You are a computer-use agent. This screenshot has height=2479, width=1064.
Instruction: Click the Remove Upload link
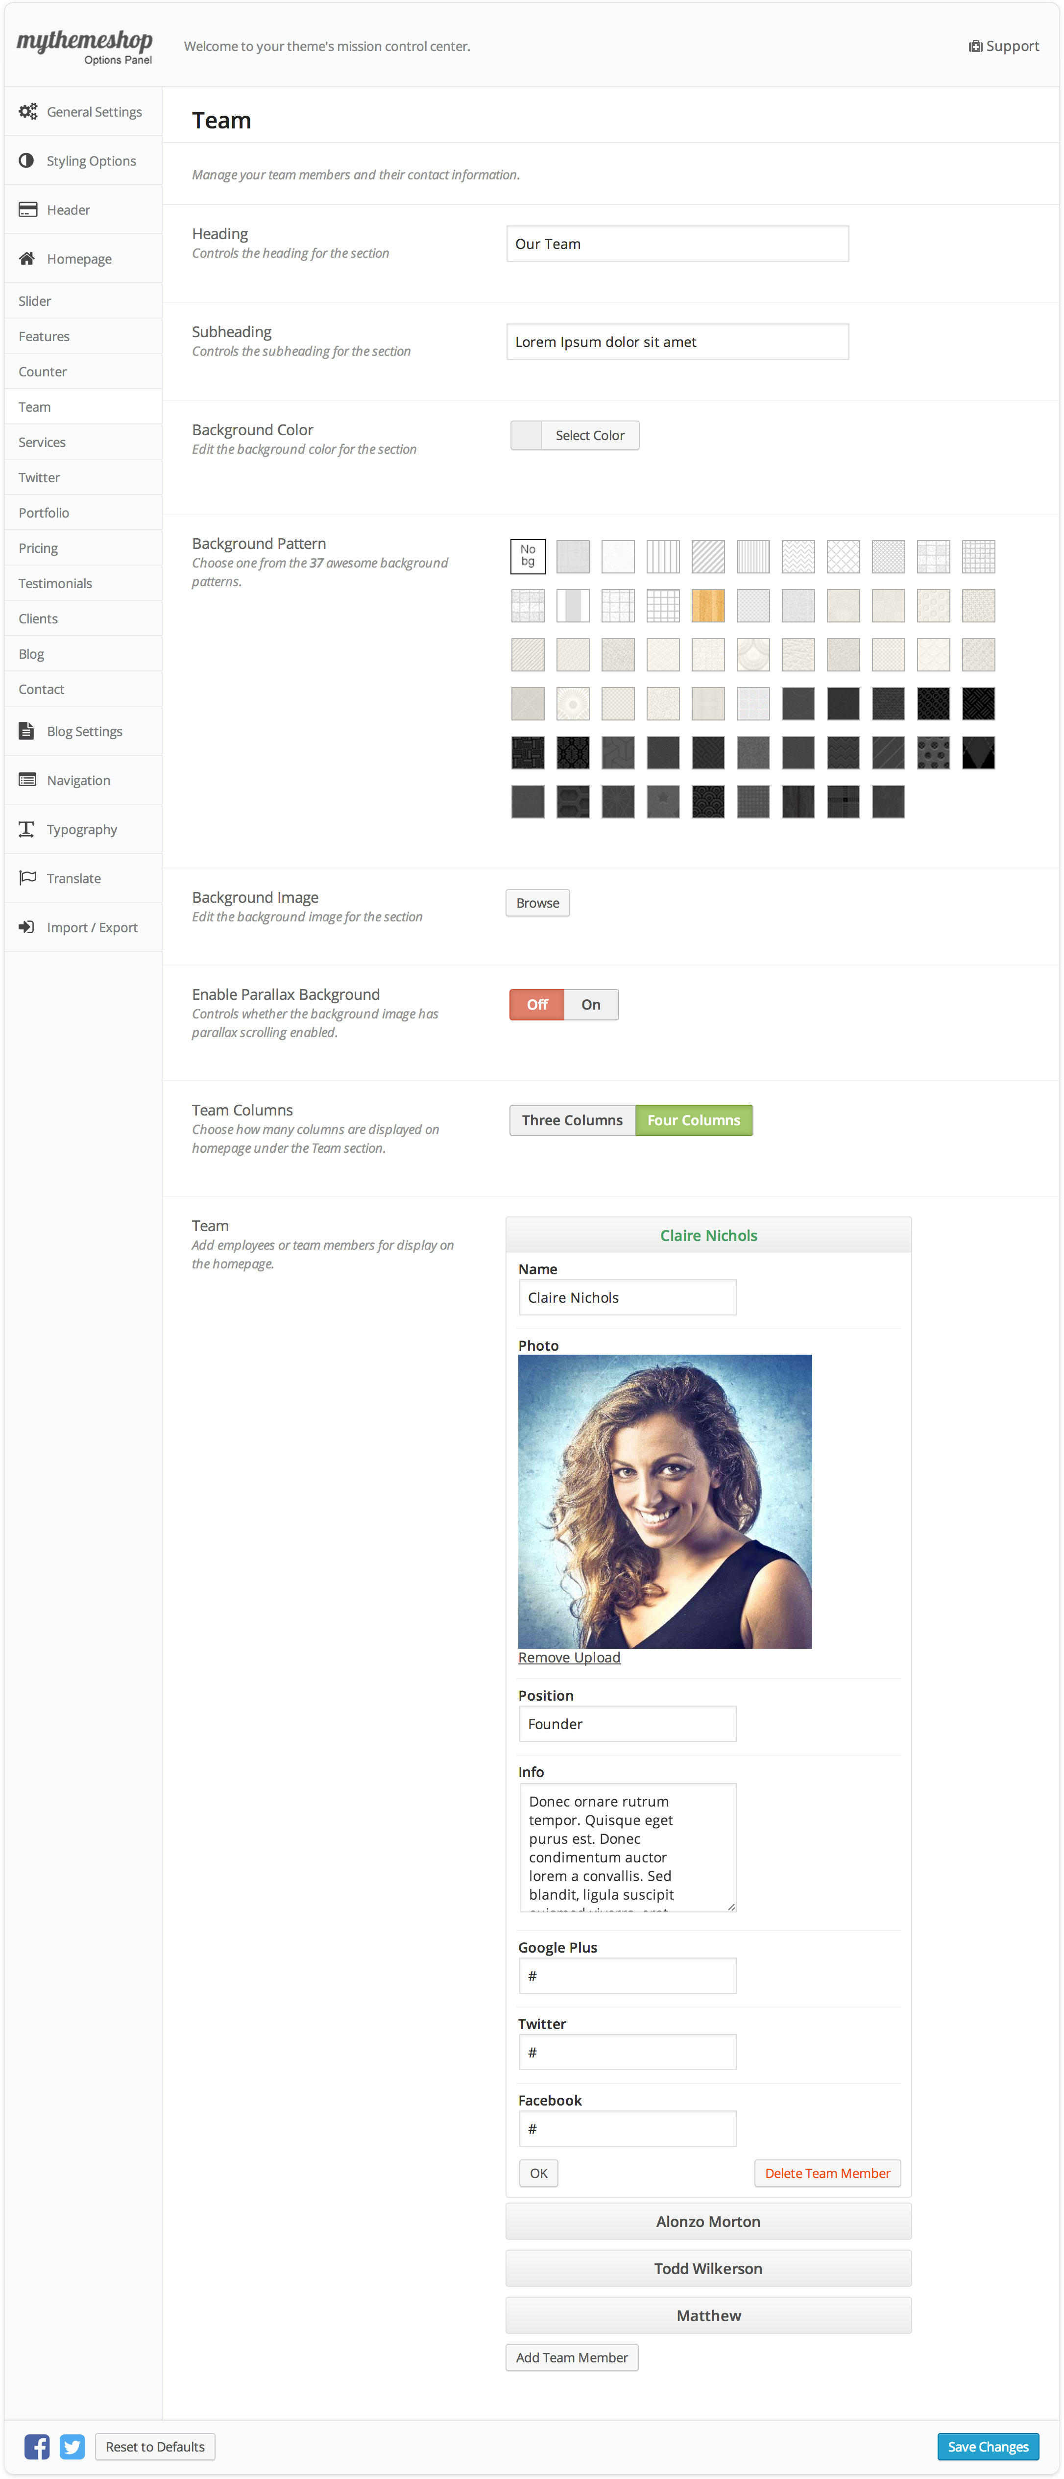point(569,1658)
